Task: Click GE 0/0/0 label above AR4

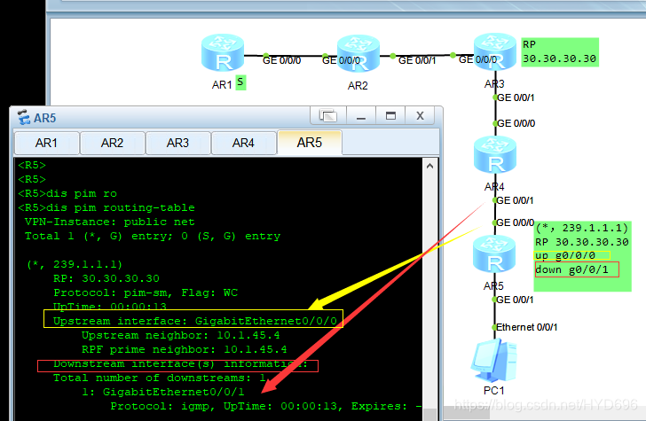Action: [516, 123]
